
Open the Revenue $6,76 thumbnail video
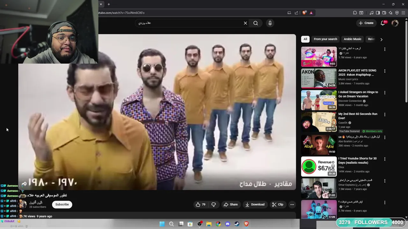[x=319, y=166]
